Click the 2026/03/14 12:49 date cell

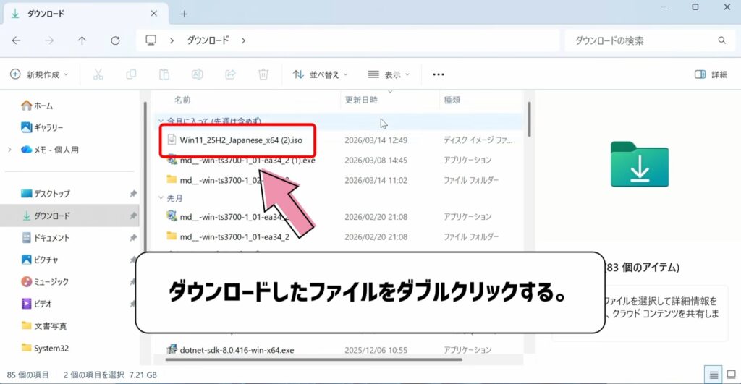376,140
